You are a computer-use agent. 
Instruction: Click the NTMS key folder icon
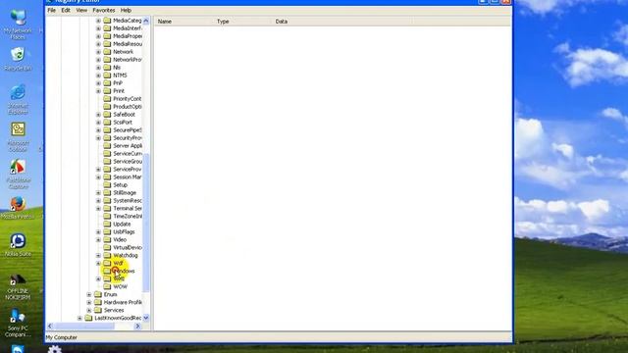point(107,76)
